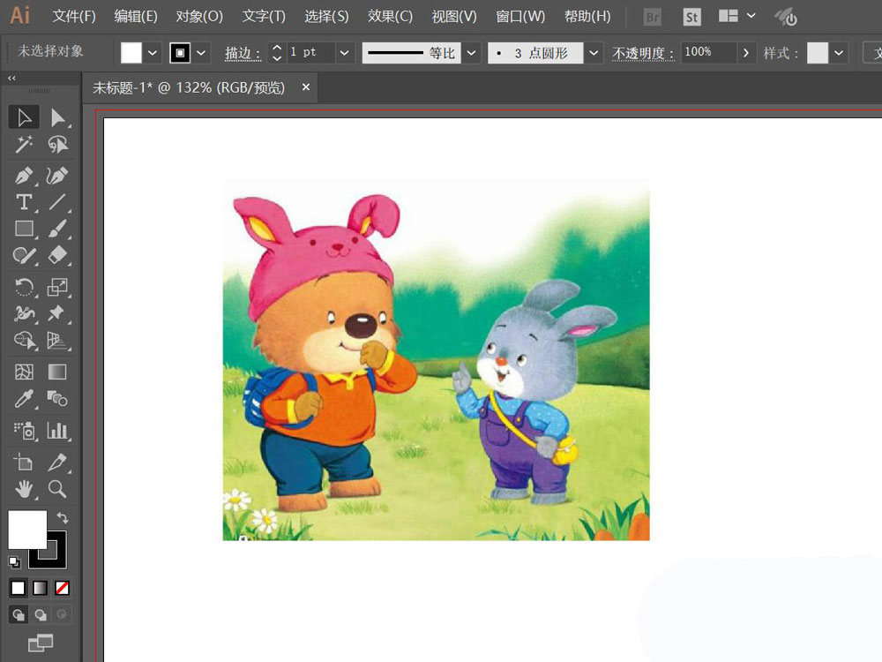Select the Direct Selection tool
The image size is (882, 662).
[57, 117]
